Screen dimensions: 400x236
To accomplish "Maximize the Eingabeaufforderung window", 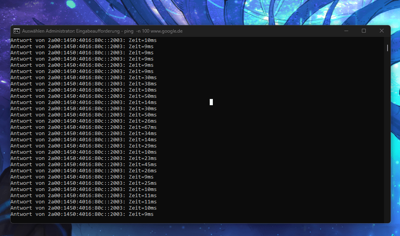I will click(x=364, y=31).
